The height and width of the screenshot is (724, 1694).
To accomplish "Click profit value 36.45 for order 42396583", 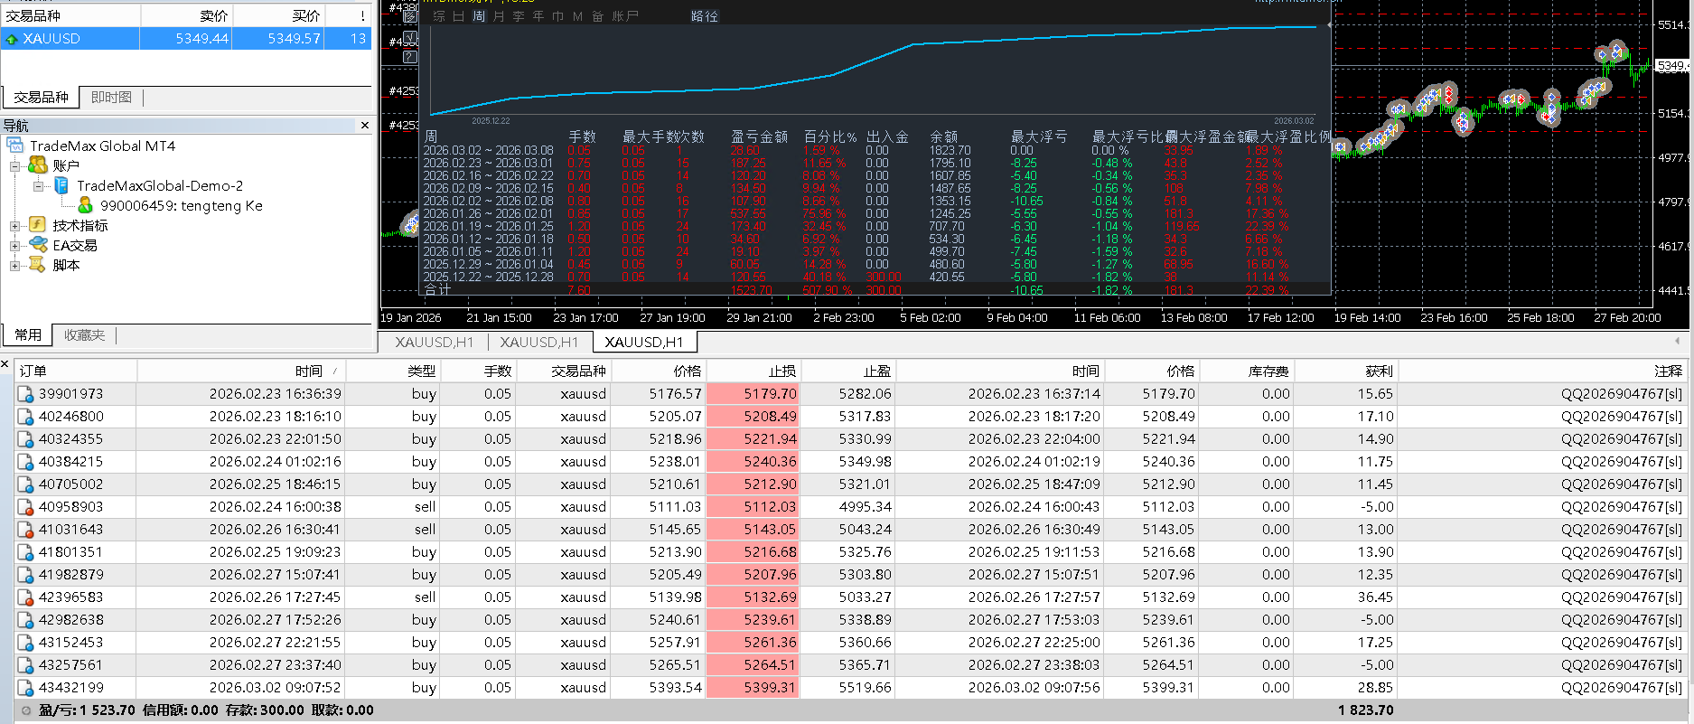I will point(1375,597).
